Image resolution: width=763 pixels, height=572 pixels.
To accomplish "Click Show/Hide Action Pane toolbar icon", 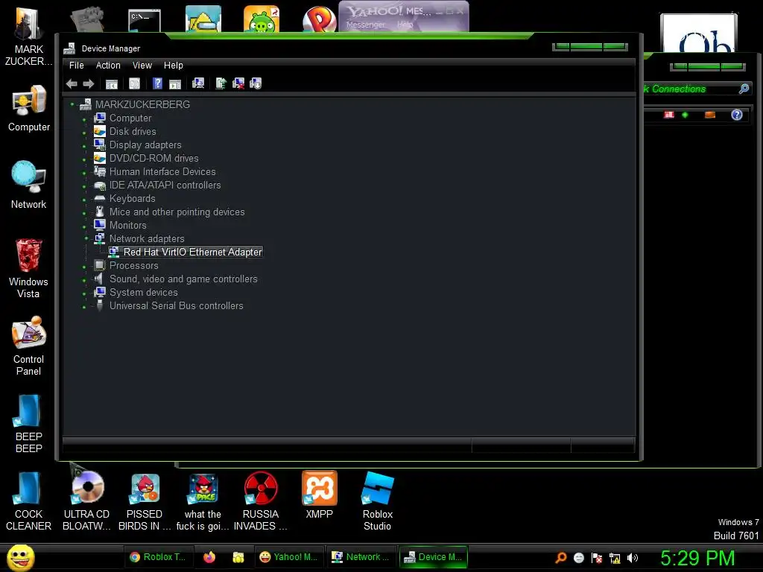I will coord(175,83).
